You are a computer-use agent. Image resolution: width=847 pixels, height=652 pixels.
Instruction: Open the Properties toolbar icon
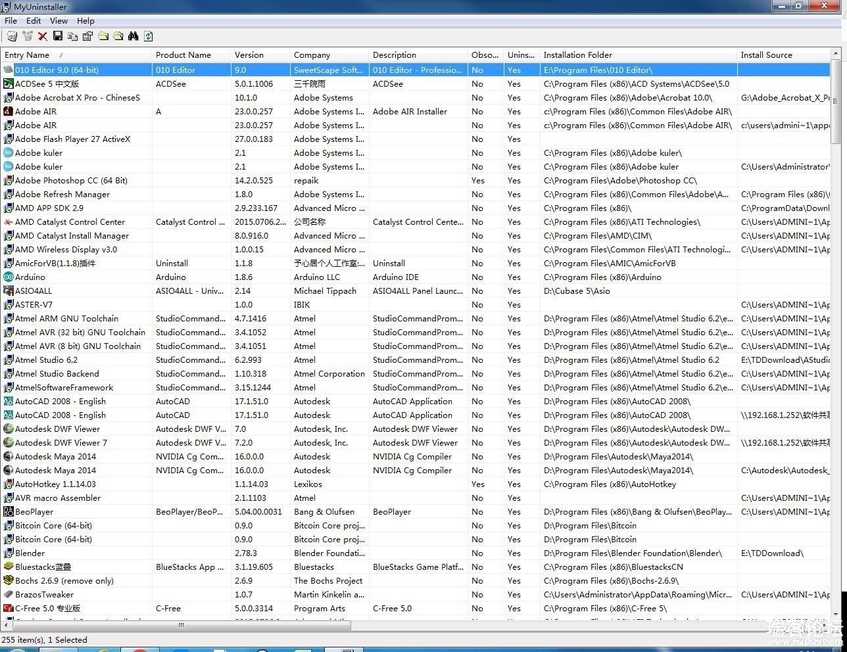[88, 36]
